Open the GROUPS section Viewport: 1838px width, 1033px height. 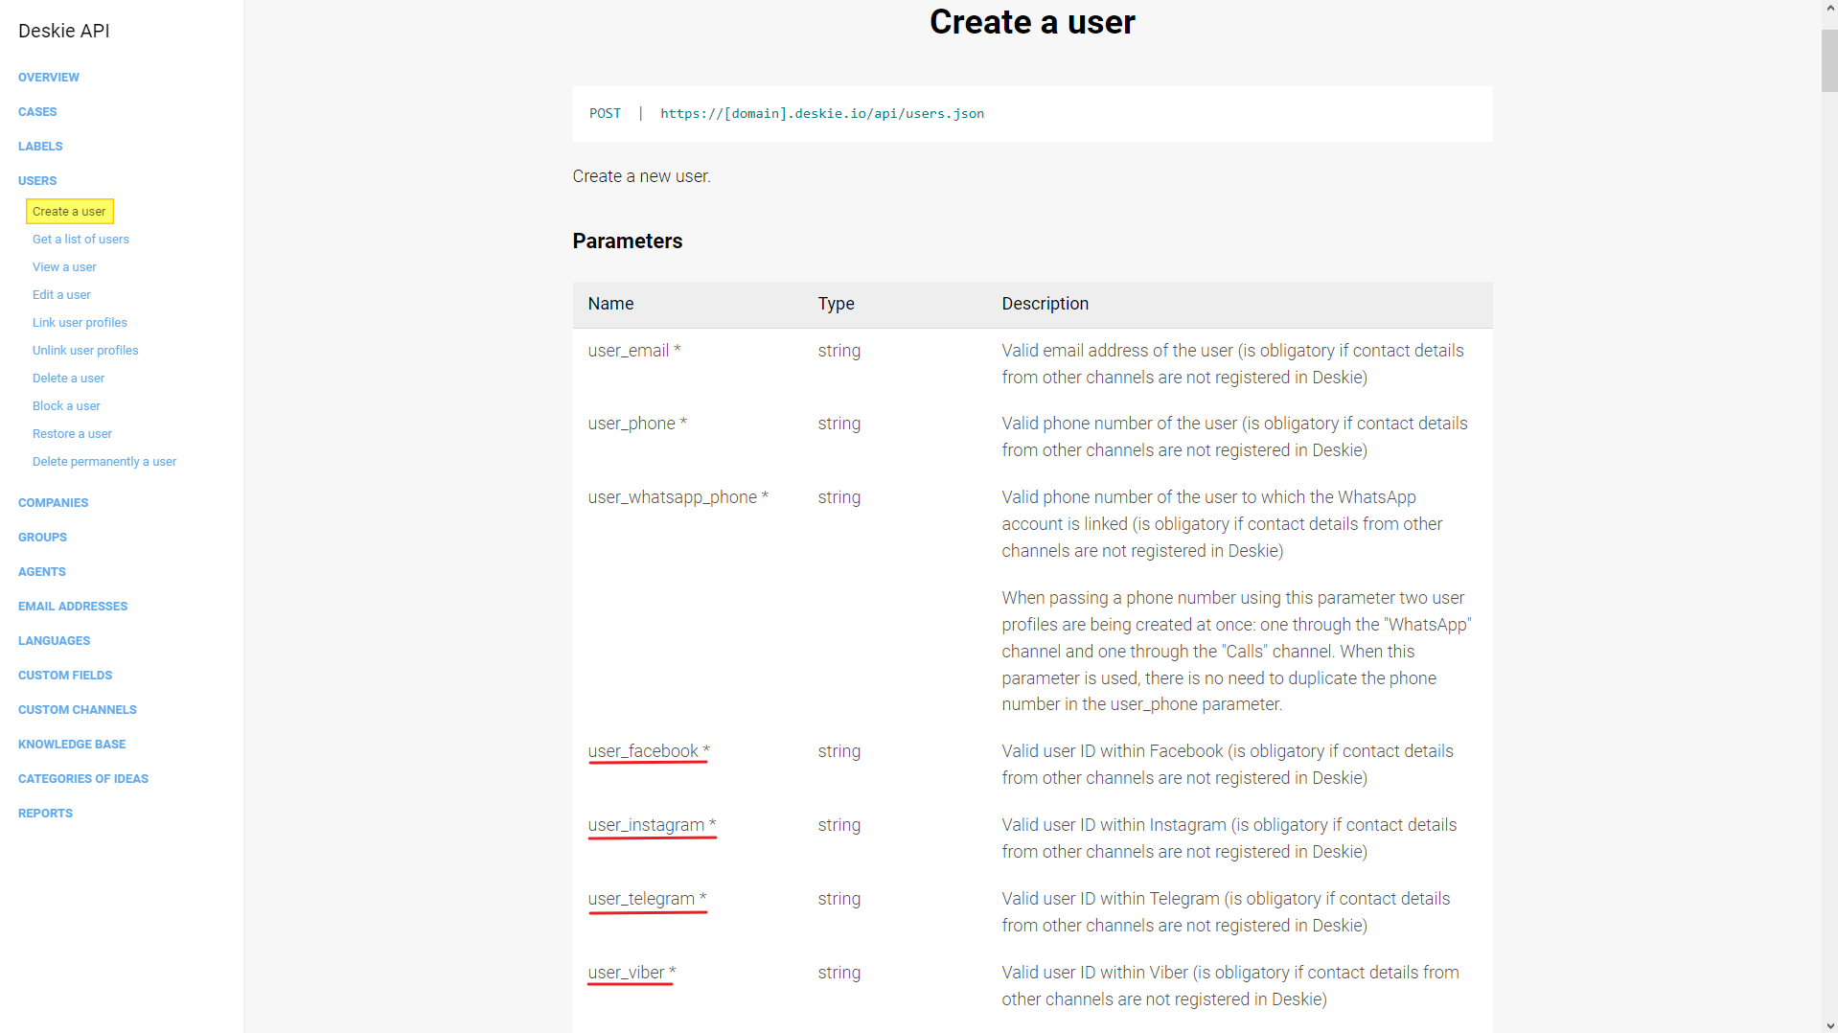[x=42, y=538]
